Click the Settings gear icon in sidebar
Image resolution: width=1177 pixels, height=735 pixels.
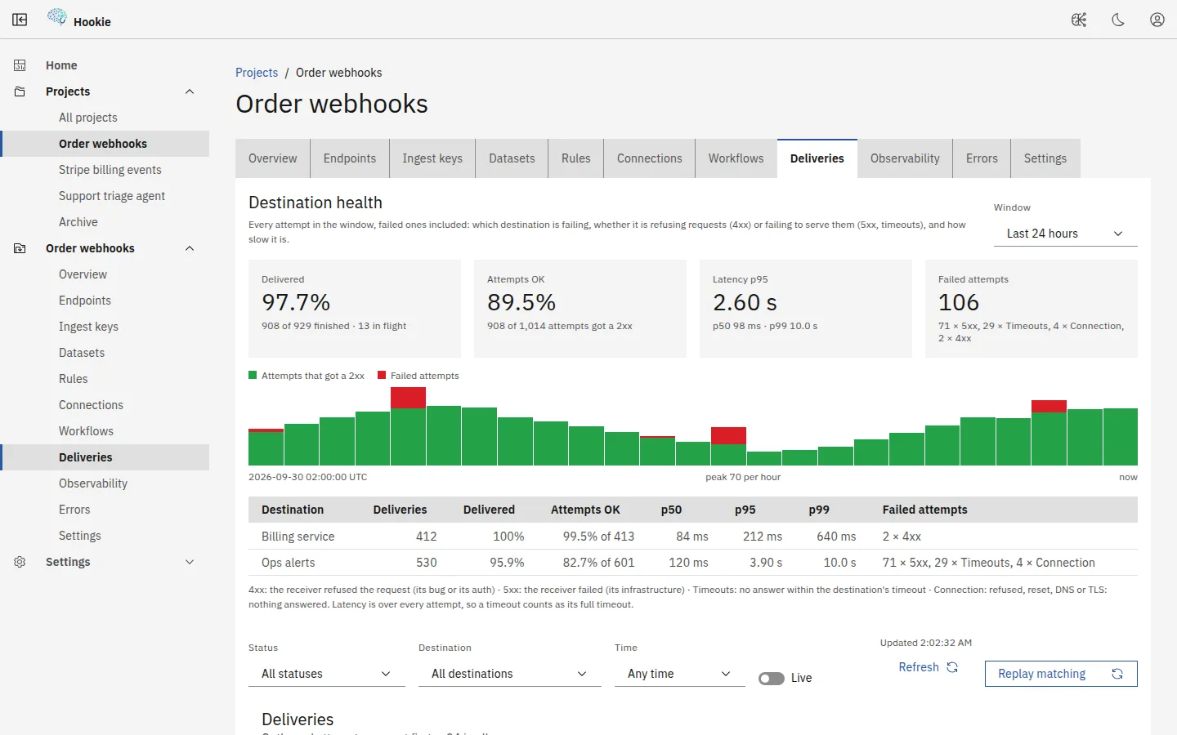20,562
